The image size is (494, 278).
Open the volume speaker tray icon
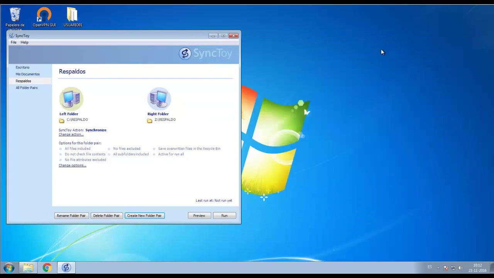(460, 268)
